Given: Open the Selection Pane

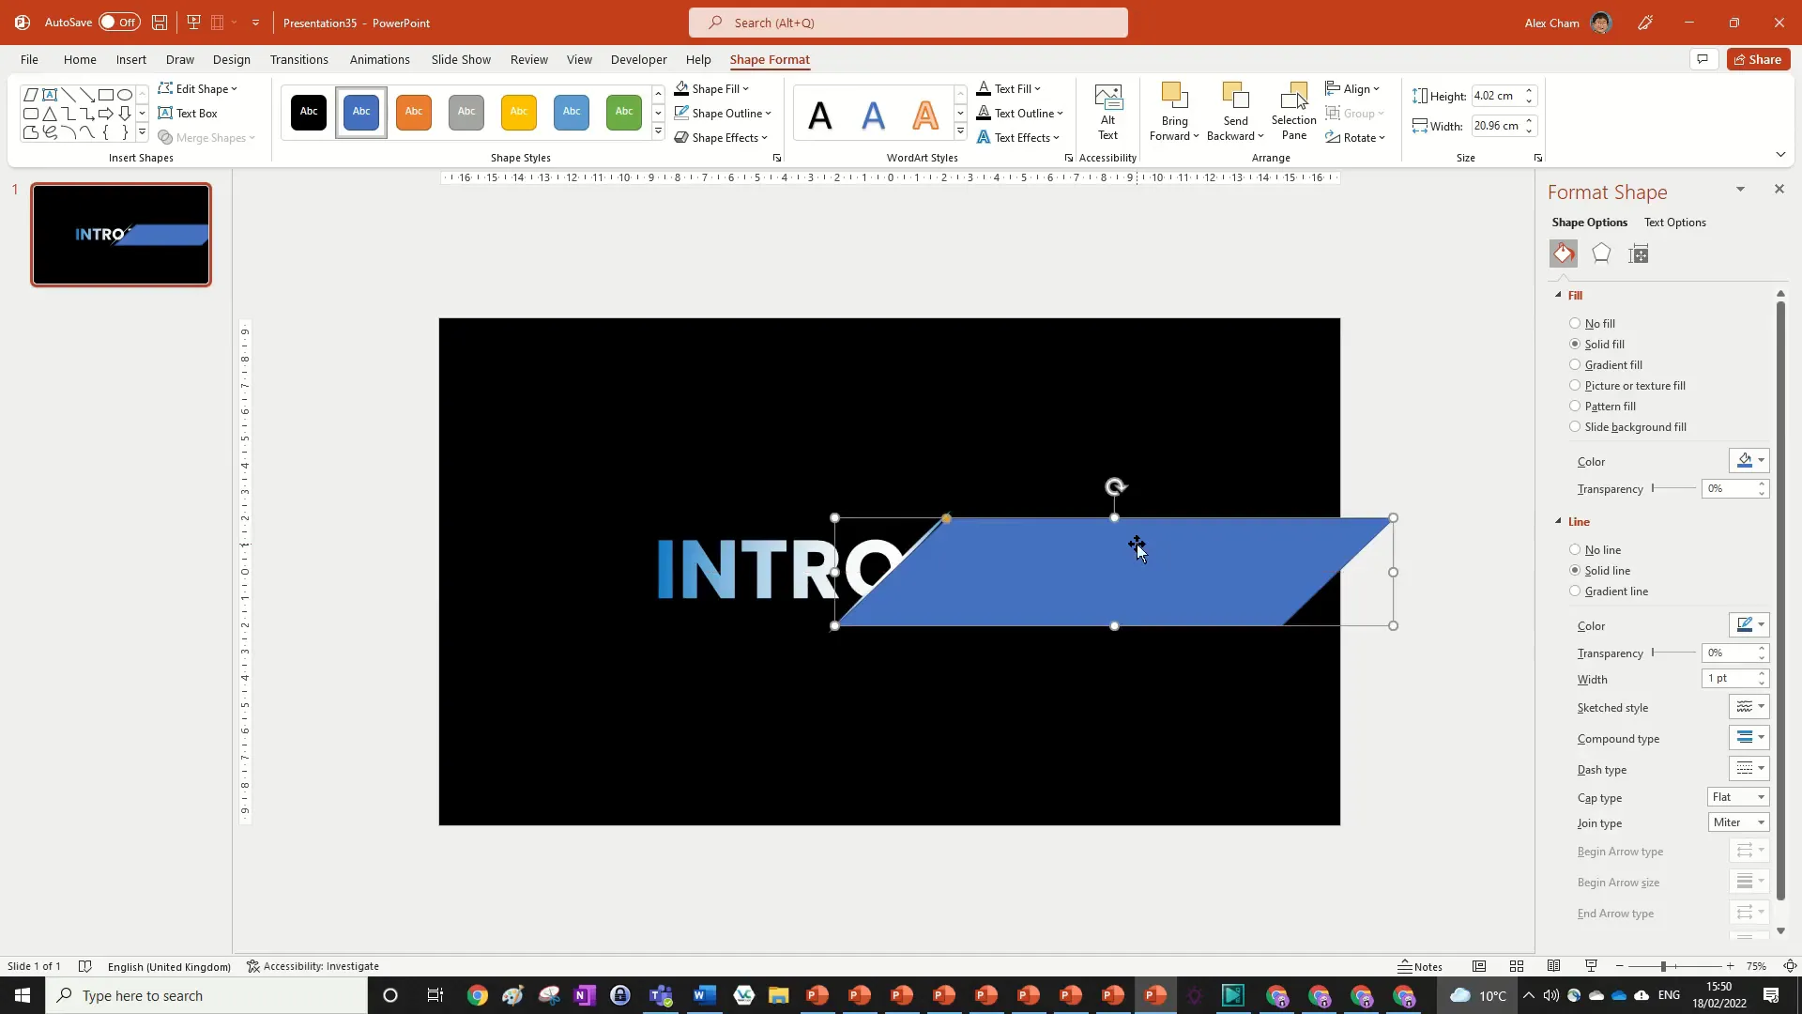Looking at the screenshot, I should coord(1293,113).
